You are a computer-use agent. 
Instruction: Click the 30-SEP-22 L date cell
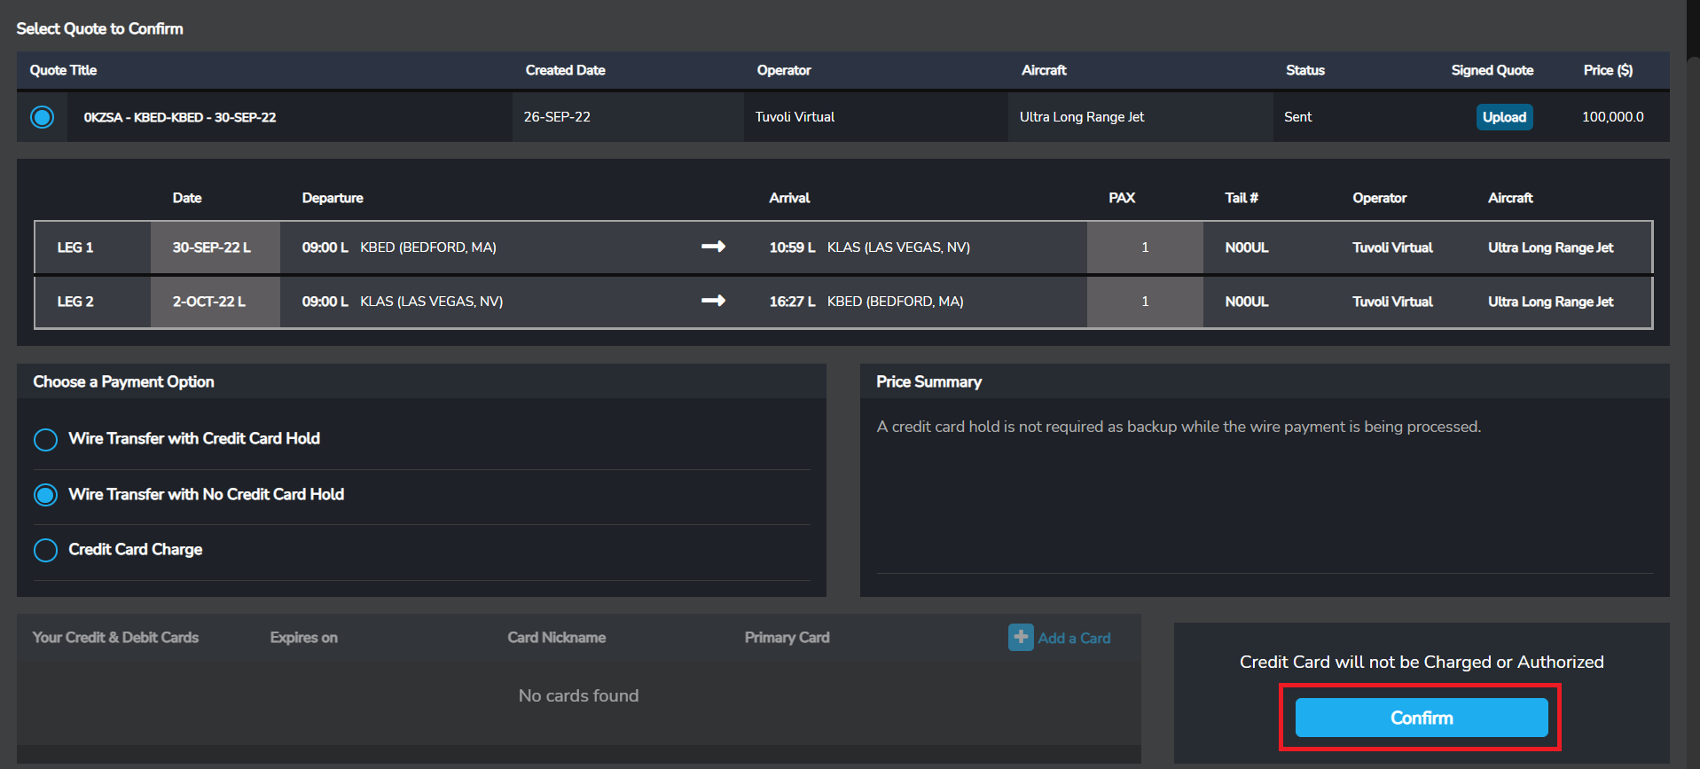[211, 247]
